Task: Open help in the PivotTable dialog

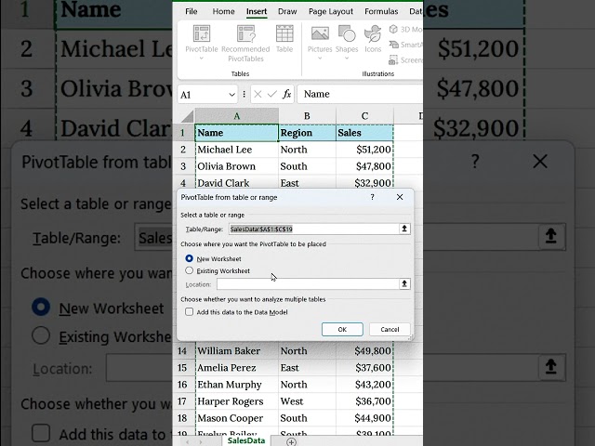Action: point(372,197)
